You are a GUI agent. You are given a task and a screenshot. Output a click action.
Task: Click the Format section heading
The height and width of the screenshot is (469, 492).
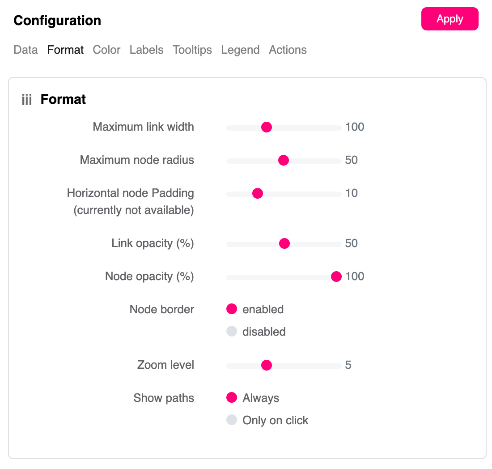click(x=63, y=99)
